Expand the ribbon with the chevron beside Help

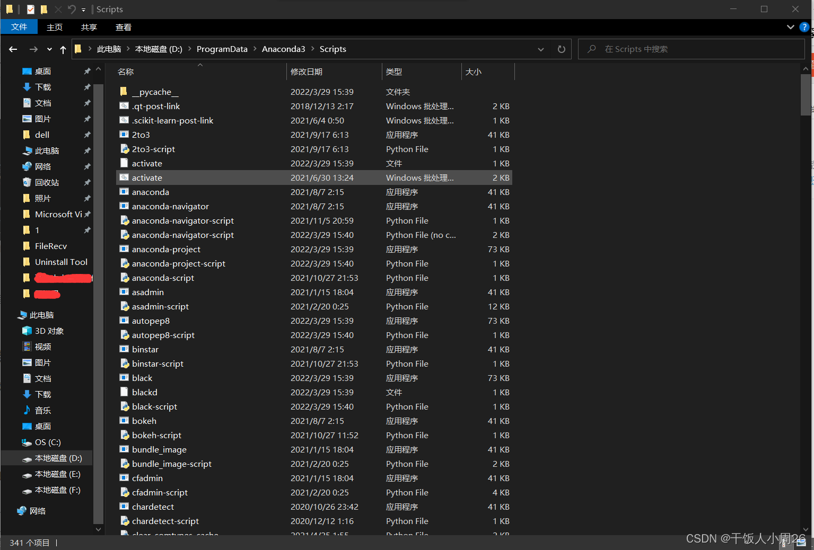790,27
